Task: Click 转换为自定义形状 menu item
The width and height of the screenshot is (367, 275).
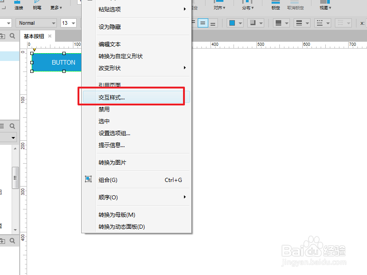Action: pyautogui.click(x=136, y=56)
